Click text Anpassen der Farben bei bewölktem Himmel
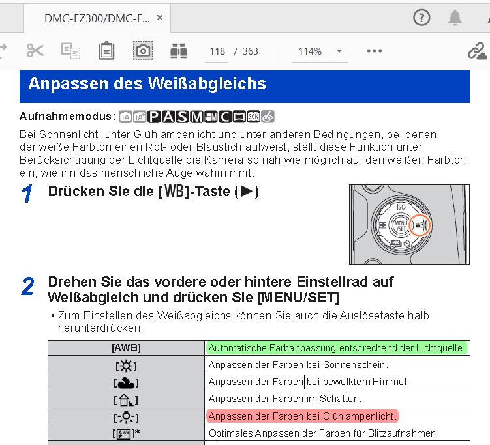Screen dimensions: 490x445 pyautogui.click(x=309, y=382)
